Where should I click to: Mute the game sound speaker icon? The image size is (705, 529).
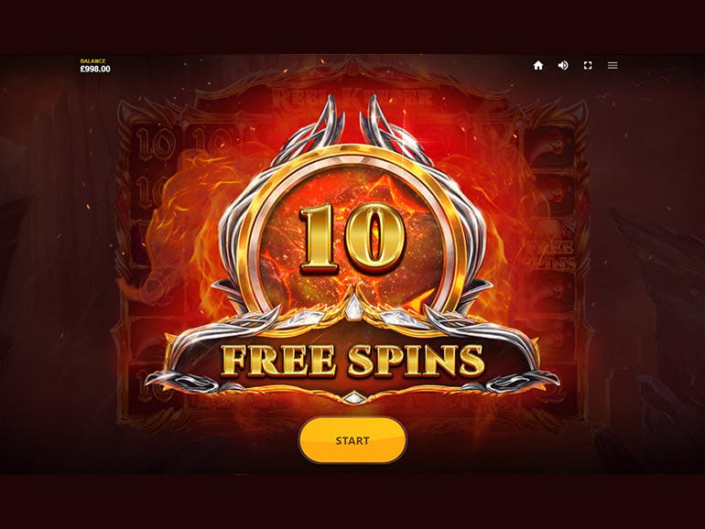pos(563,66)
